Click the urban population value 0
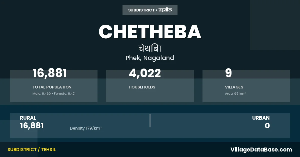The image size is (300, 157). tap(267, 126)
